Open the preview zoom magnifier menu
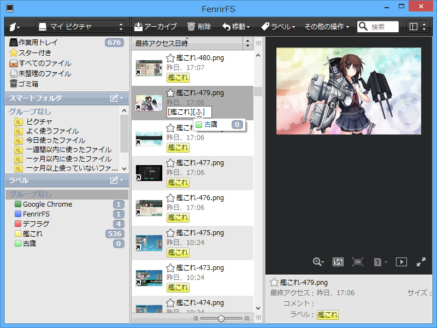Screen dimensions: 437x328 tap(318, 262)
